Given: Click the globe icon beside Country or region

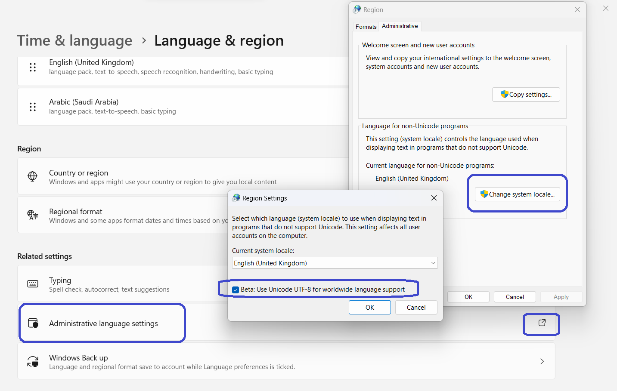Looking at the screenshot, I should (x=33, y=176).
